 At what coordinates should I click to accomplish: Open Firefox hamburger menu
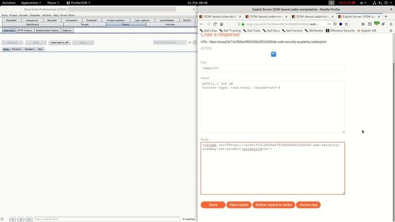pos(391,24)
